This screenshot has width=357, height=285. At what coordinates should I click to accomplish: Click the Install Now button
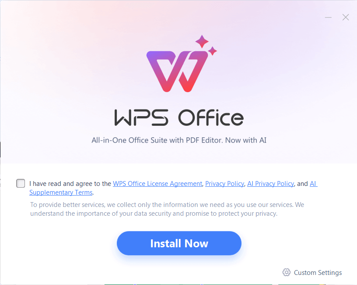click(x=179, y=243)
